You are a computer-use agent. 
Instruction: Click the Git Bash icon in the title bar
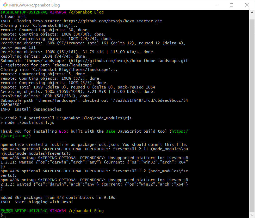tap(5, 5)
